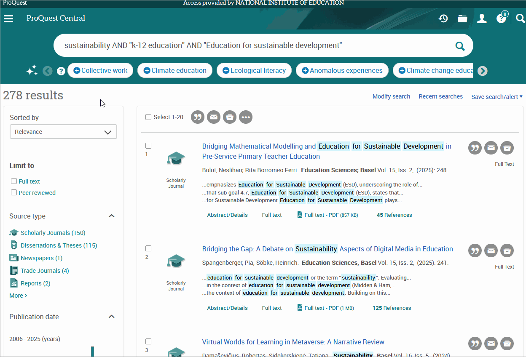
Task: Filter results by Scholarly Journals
Action: pos(53,232)
